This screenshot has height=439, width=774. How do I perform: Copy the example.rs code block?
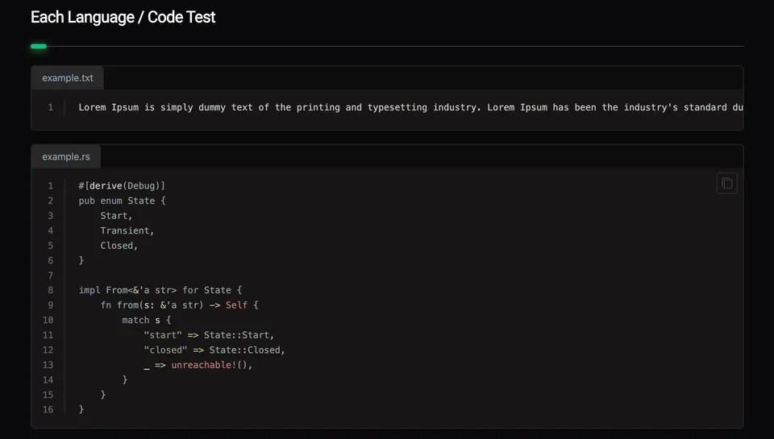click(726, 184)
